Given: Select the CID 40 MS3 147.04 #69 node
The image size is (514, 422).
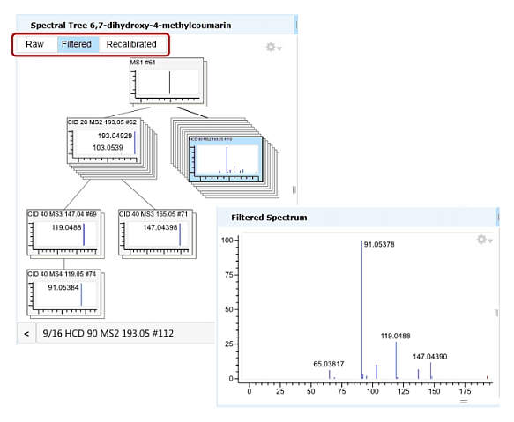Looking at the screenshot, I should coord(64,233).
